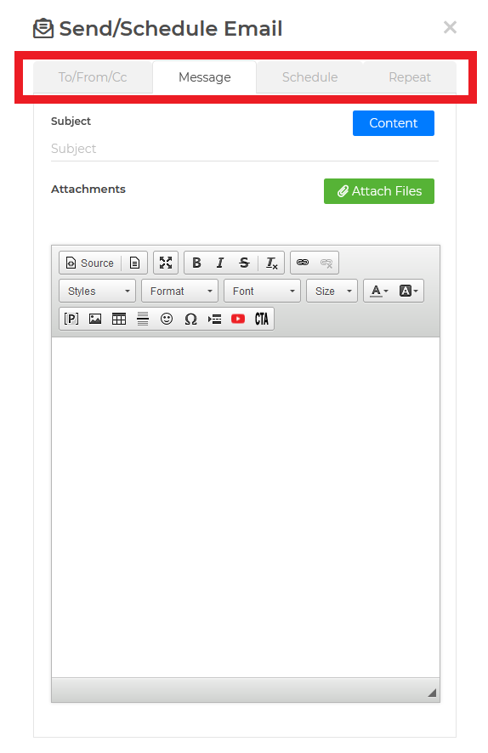
Task: Insert a CTA button
Action: tap(261, 319)
